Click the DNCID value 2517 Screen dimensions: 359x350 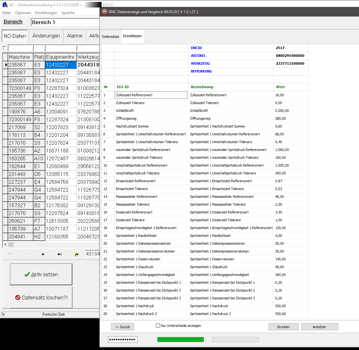(291, 48)
